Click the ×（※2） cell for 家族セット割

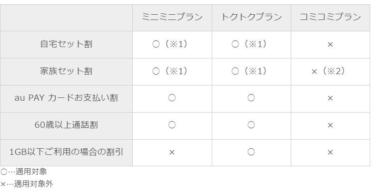(330, 71)
